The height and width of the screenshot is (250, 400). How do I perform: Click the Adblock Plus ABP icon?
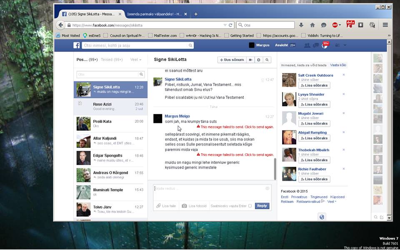pyautogui.click(x=335, y=25)
